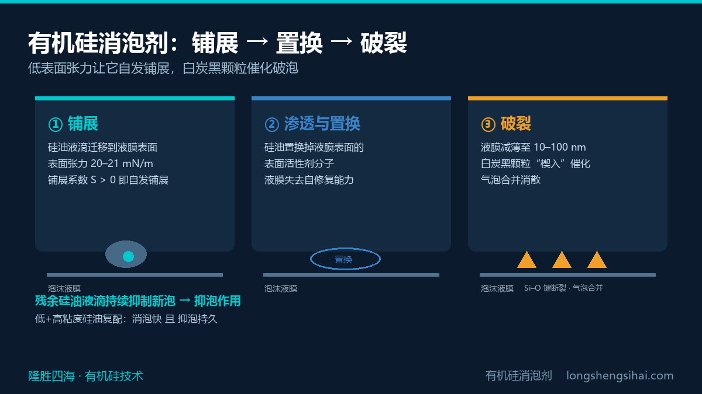Click the left orange triangle particle

[x=526, y=260]
